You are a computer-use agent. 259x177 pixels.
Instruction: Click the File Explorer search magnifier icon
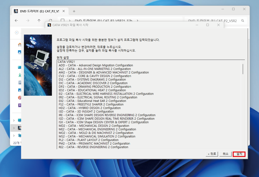click(x=242, y=21)
